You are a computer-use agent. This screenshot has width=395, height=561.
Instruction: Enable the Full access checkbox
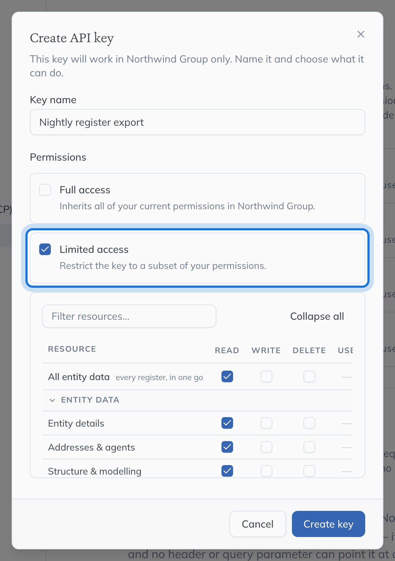point(45,190)
